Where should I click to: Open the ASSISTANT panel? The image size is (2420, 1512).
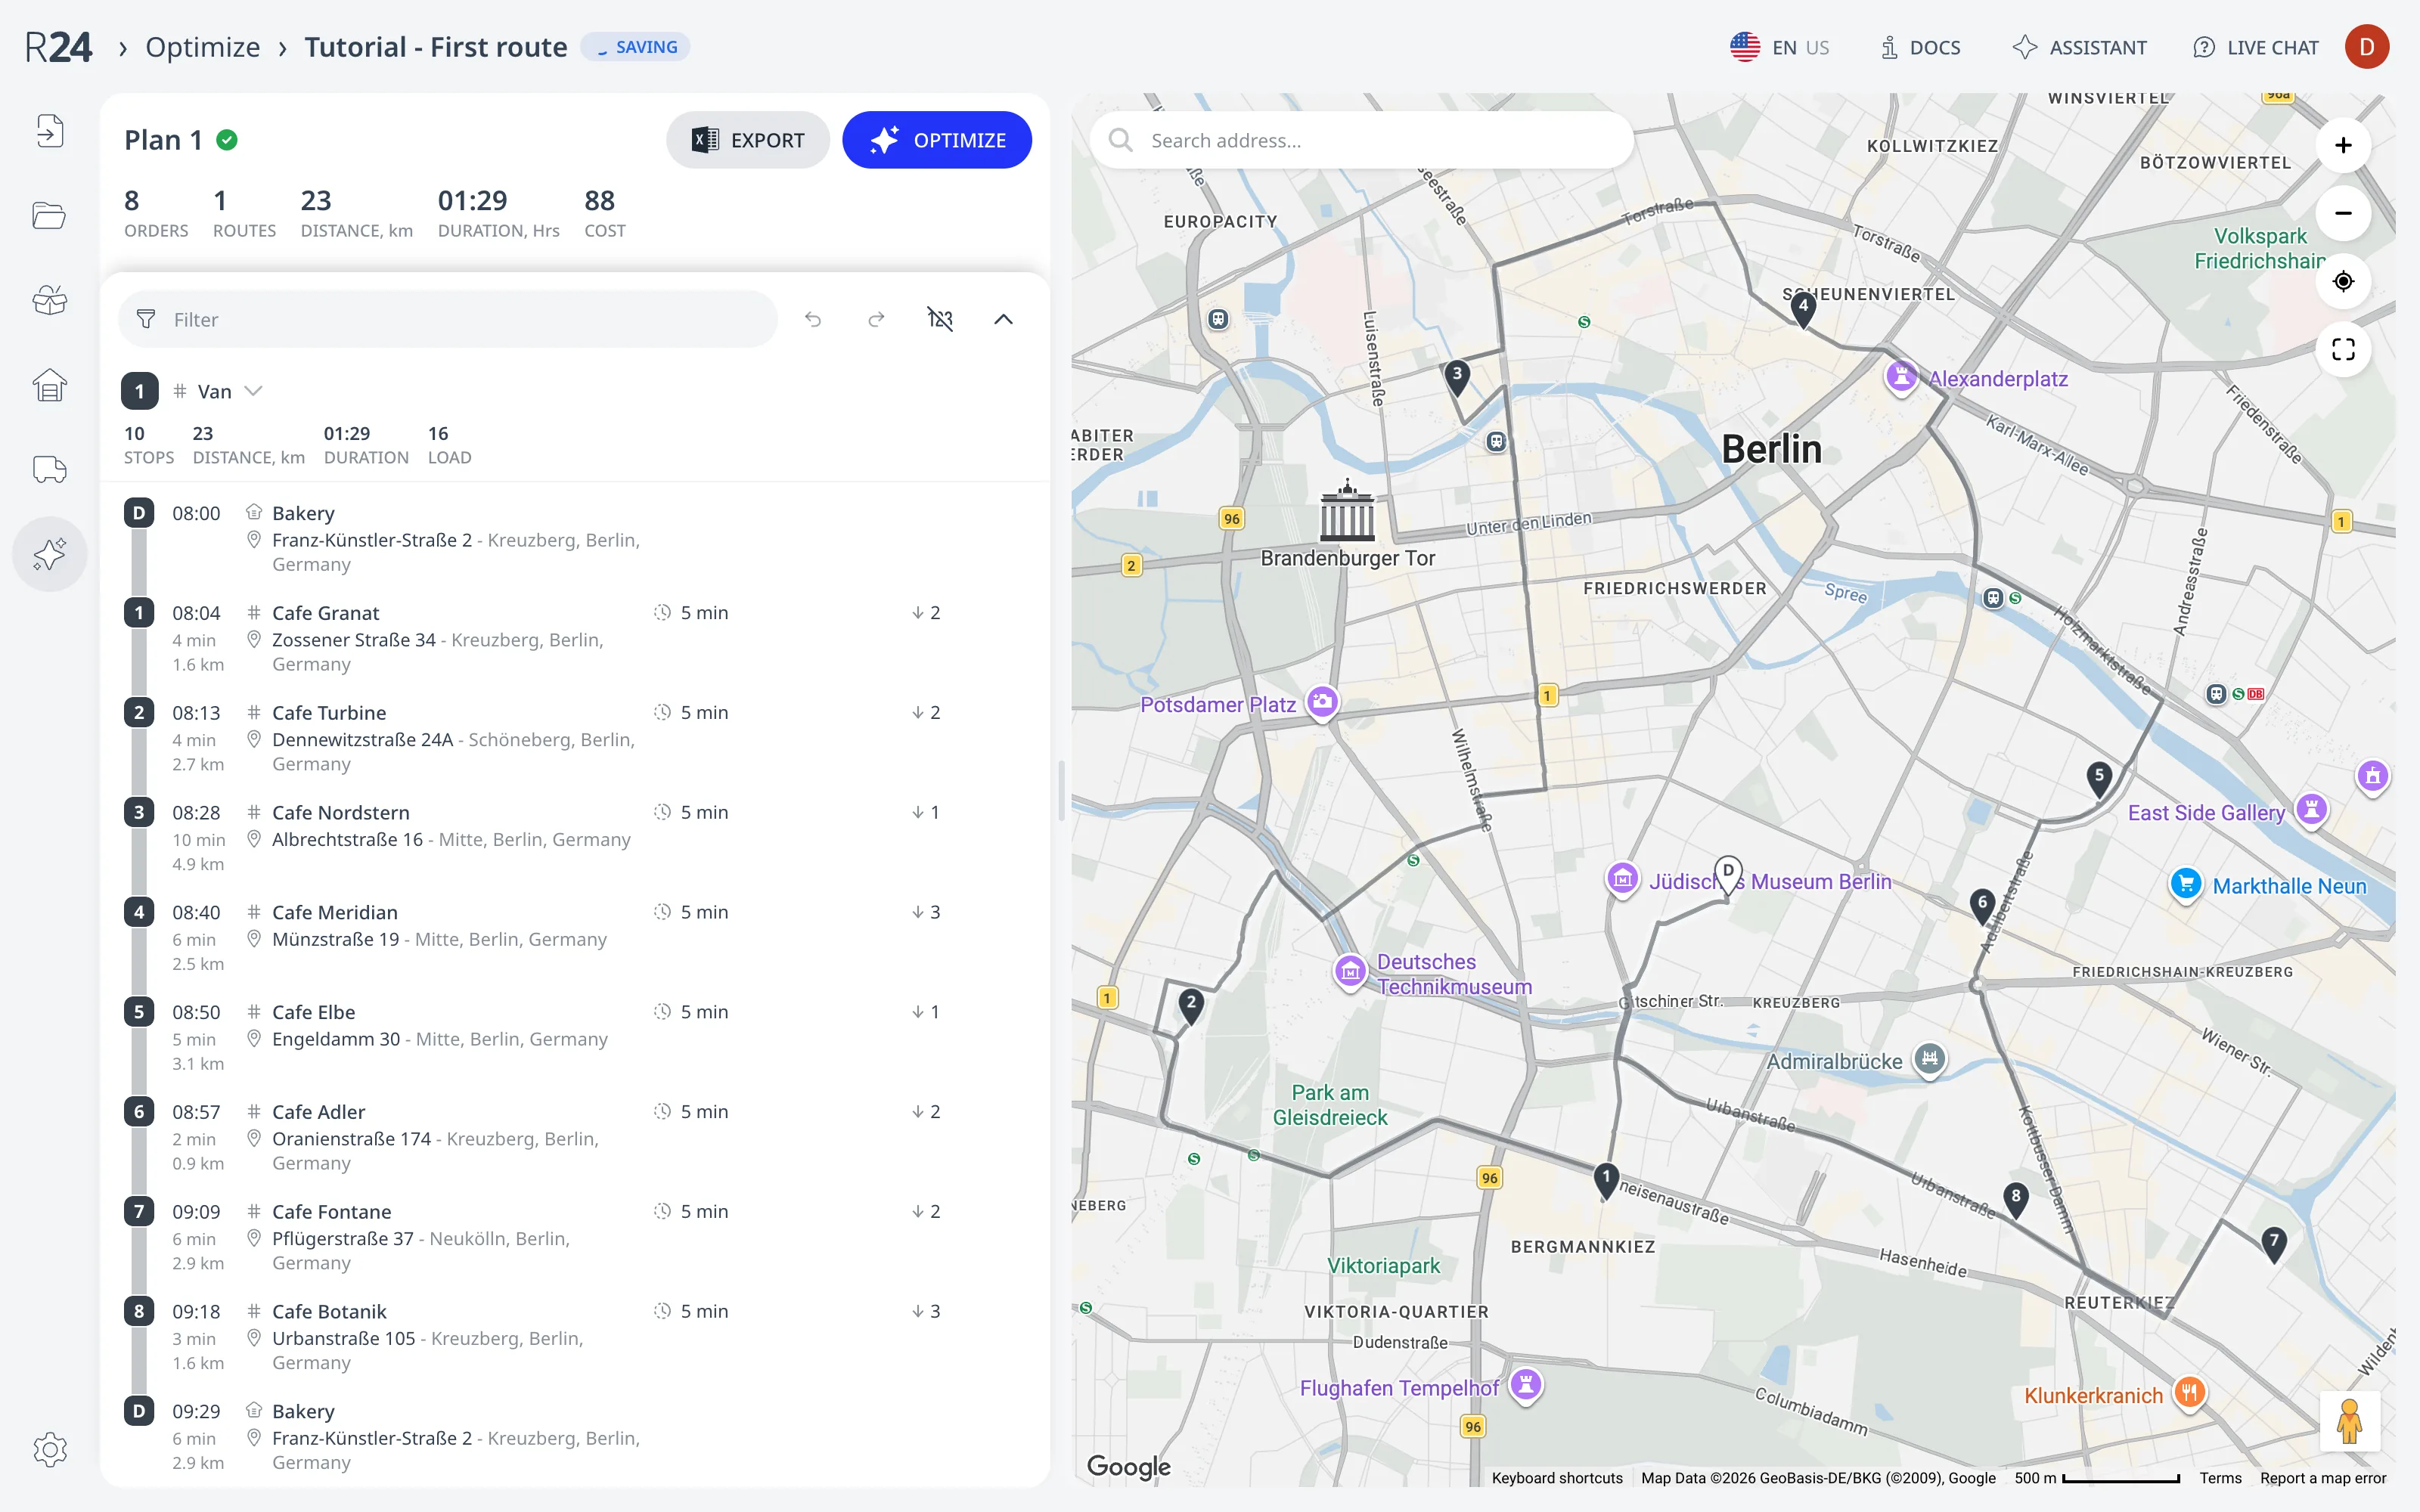click(x=2079, y=47)
